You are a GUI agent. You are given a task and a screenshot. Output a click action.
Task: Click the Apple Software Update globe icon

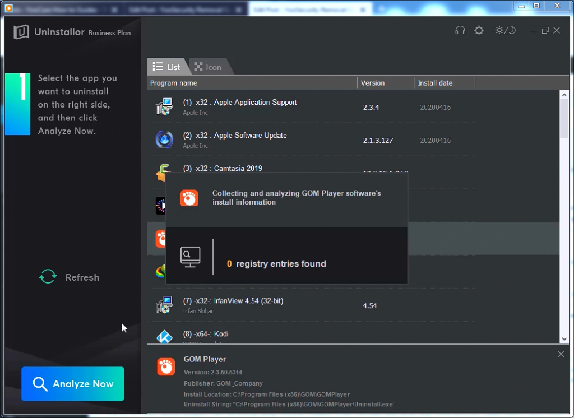164,140
